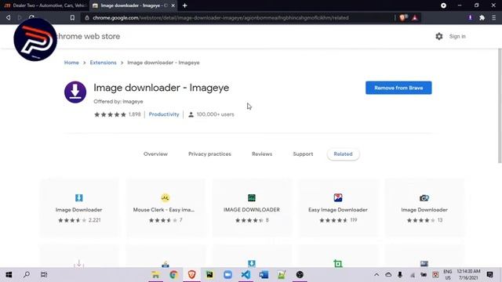Image resolution: width=502 pixels, height=282 pixels.
Task: Switch to the Privacy practices tab
Action: click(209, 154)
